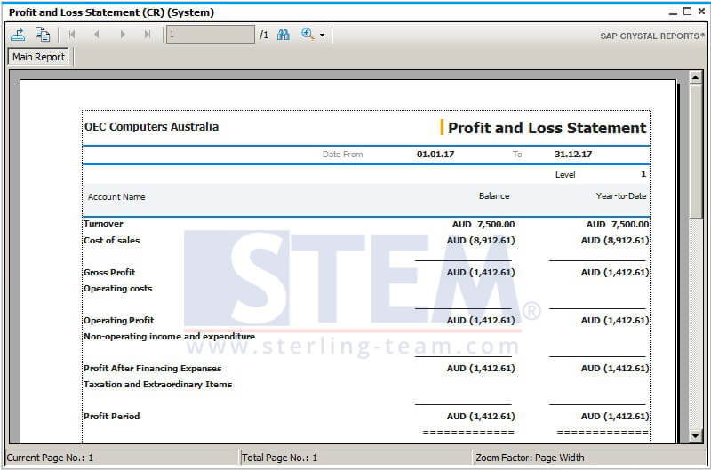711x470 pixels.
Task: Click Cost of sales Year-to-Date amount
Action: (615, 241)
